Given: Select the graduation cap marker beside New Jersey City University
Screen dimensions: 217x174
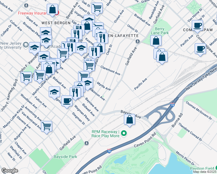Looking at the screenshot, I should click(35, 48).
